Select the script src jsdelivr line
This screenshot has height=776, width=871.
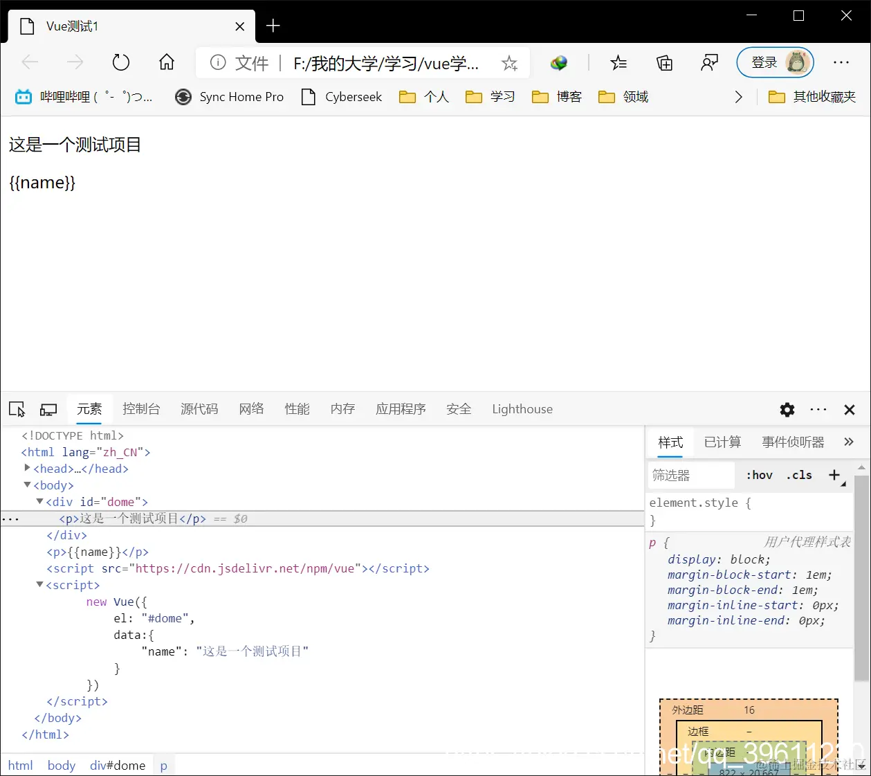238,568
